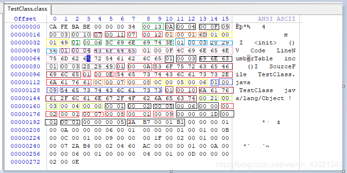Screen dimensions: 347x173
Task: Select offset row 00000176
Action: [x=25, y=114]
